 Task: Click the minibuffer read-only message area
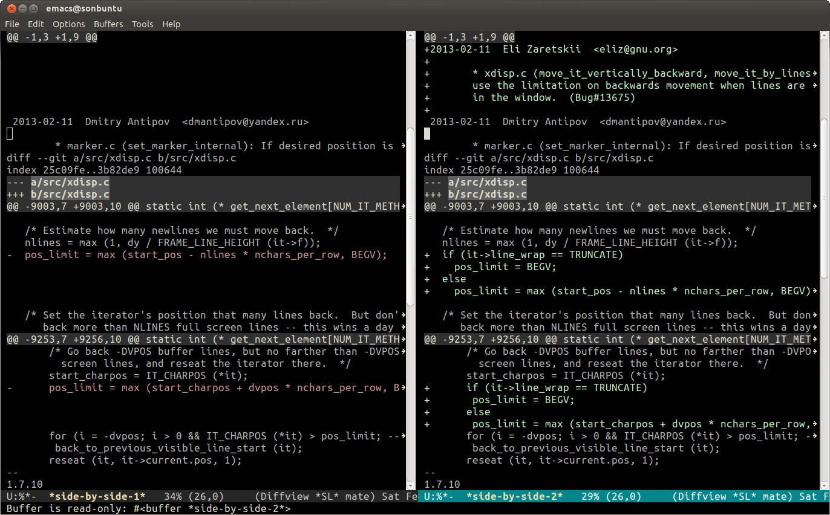pos(148,509)
